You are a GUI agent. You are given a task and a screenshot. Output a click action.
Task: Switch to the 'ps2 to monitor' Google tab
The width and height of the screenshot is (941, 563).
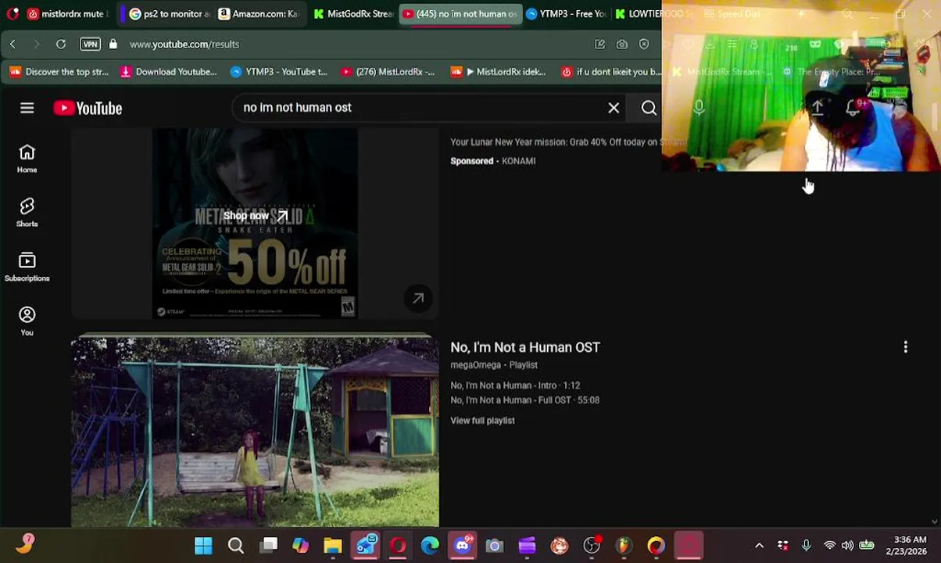pos(170,14)
